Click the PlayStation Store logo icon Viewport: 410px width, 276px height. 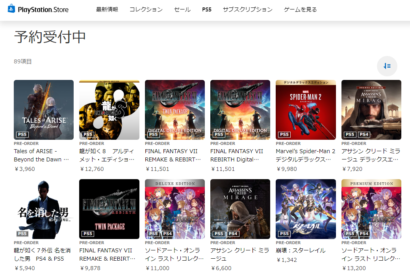click(11, 8)
